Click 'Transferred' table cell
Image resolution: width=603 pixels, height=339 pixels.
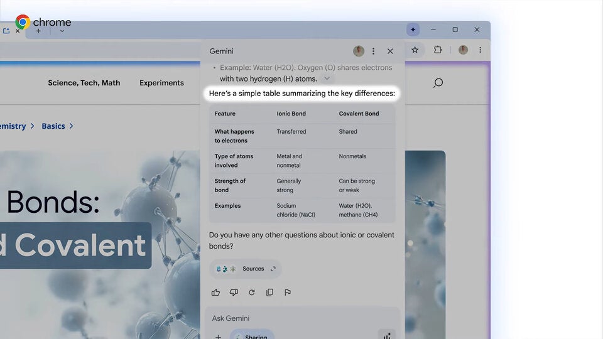click(x=291, y=131)
